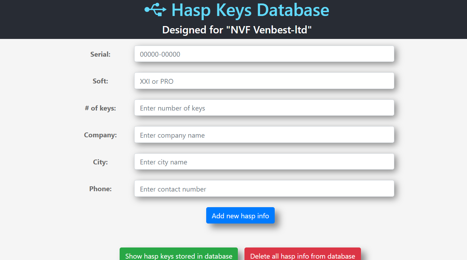Click the Hasp Keys Database title
The width and height of the screenshot is (467, 260).
[250, 10]
